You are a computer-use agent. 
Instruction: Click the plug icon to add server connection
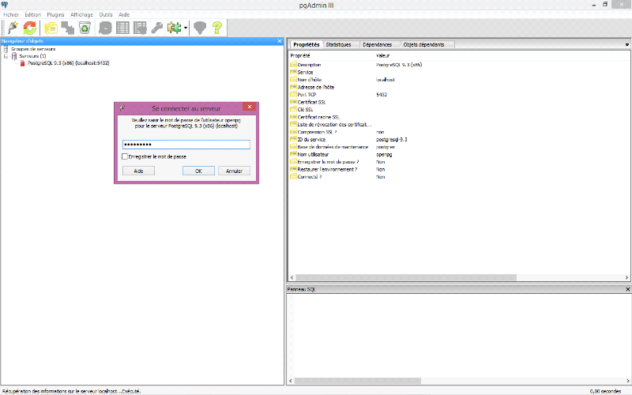(13, 28)
